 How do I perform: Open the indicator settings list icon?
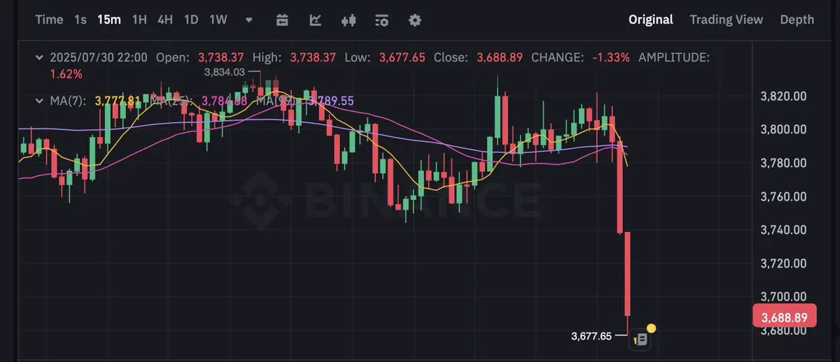click(381, 20)
